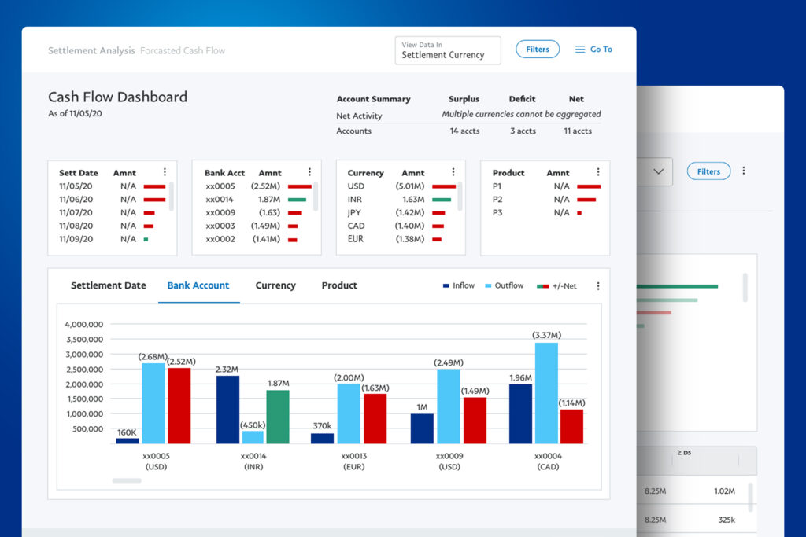Click the Bank Acct card scrollbar
The height and width of the screenshot is (537, 806).
pyautogui.click(x=315, y=196)
